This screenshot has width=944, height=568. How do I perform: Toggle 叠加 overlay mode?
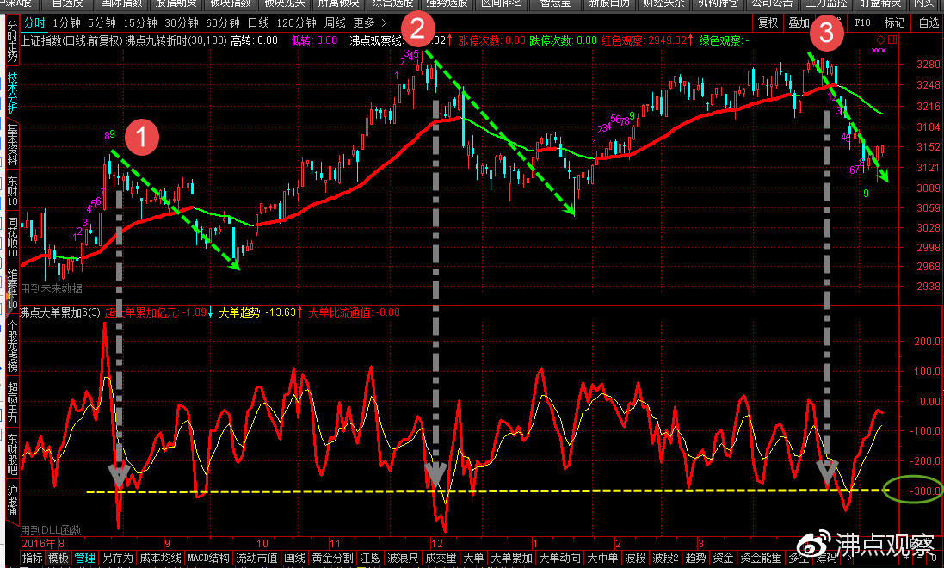coord(799,22)
